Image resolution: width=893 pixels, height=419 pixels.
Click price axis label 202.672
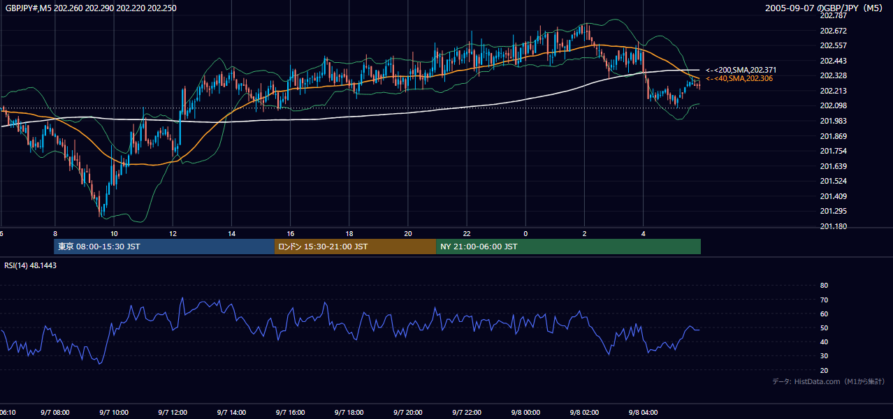tap(833, 31)
